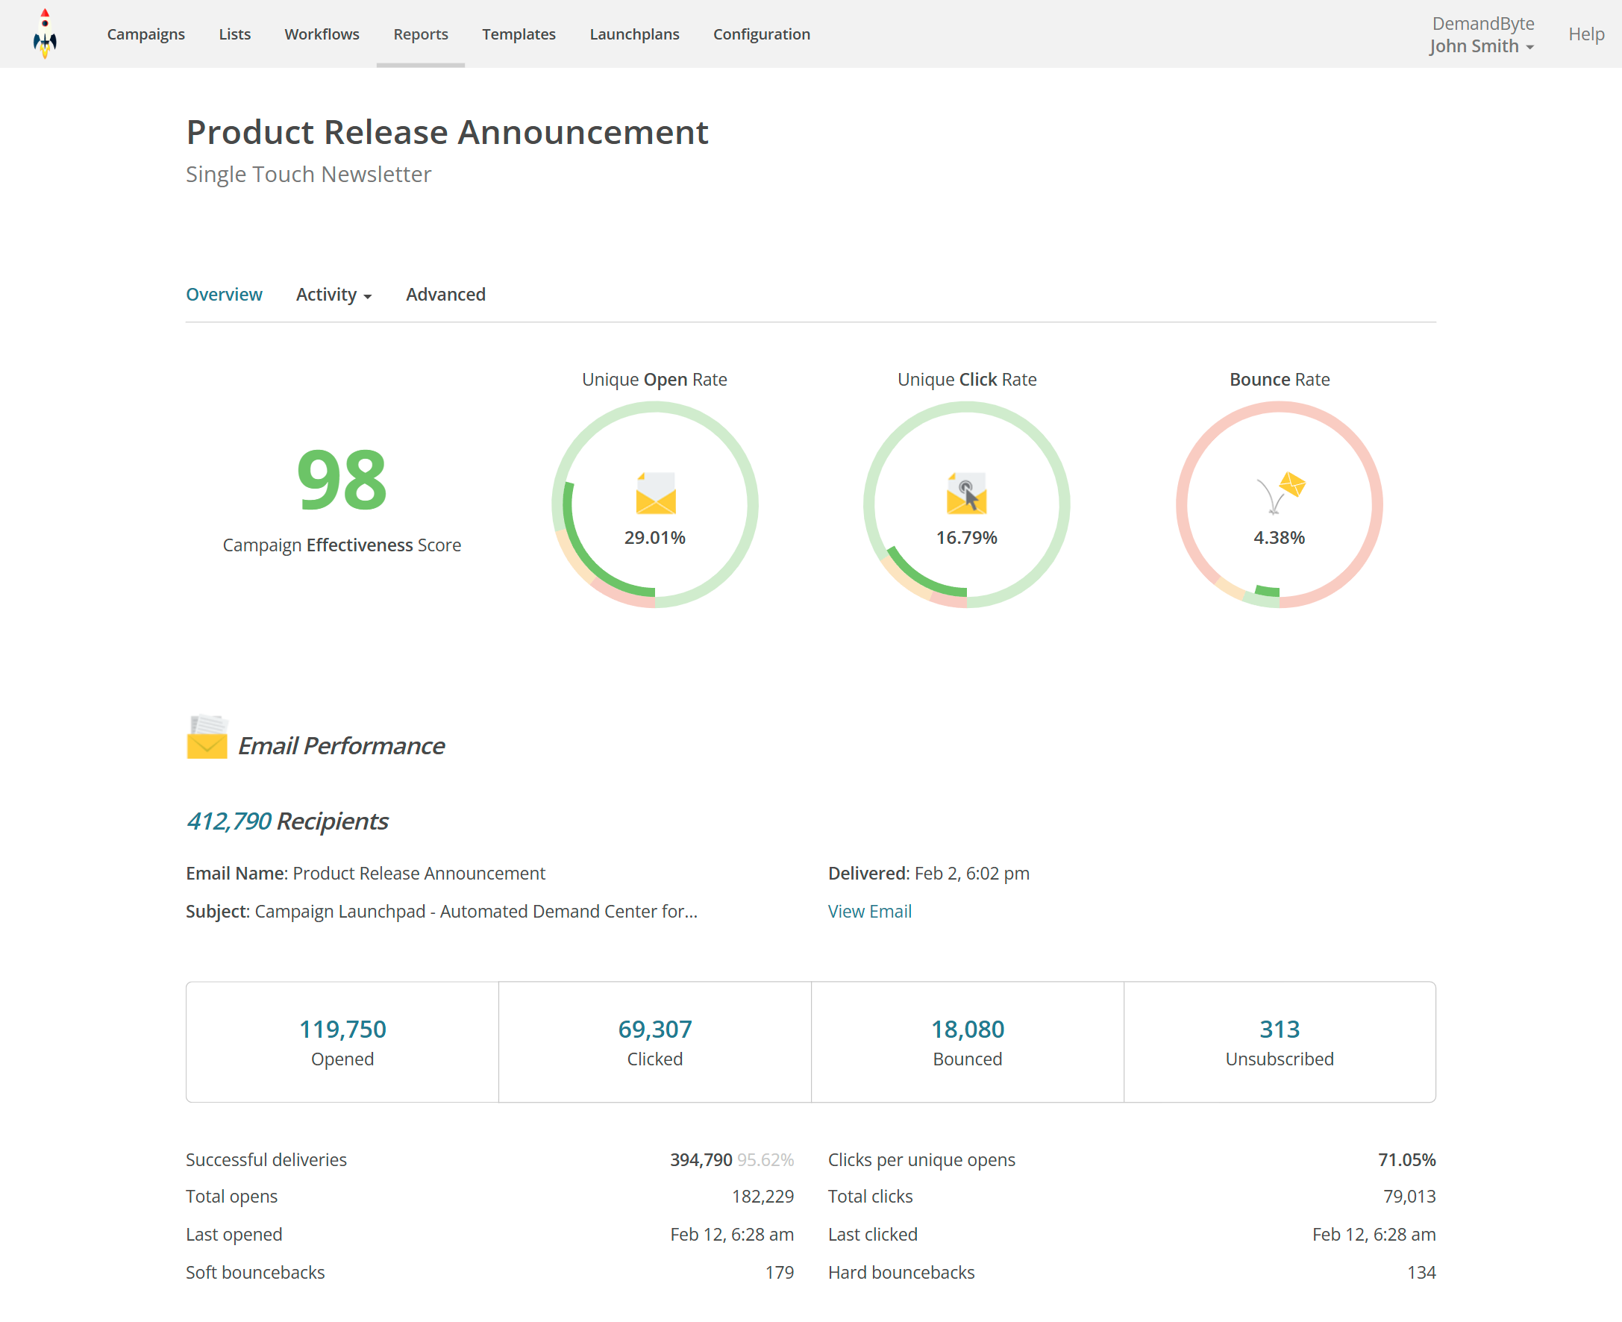Image resolution: width=1622 pixels, height=1322 pixels.
Task: Click the 313 Unsubscribed stat box
Action: click(x=1279, y=1041)
